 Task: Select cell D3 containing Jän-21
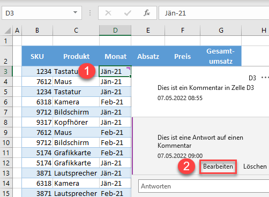click(x=115, y=71)
